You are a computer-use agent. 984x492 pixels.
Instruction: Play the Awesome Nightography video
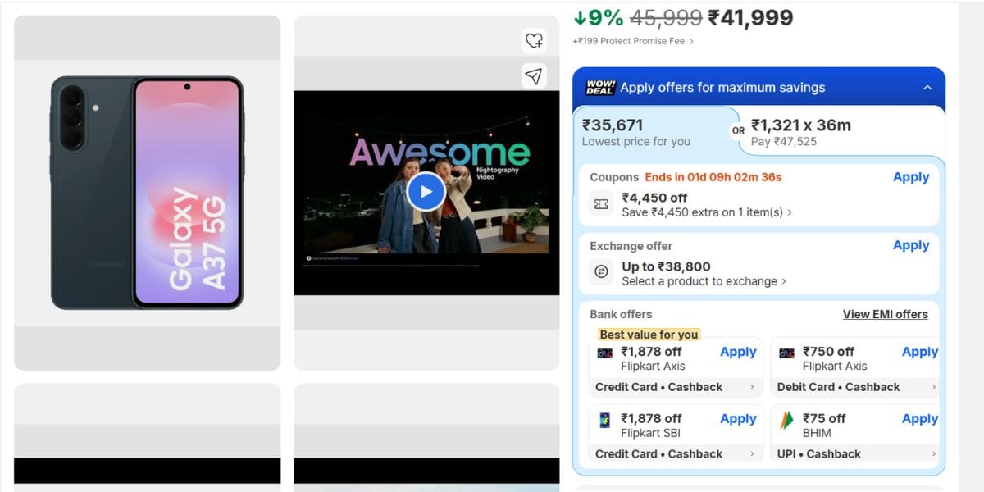click(x=426, y=192)
